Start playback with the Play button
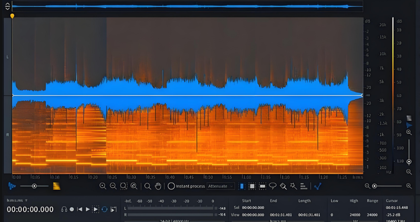Image resolution: width=420 pixels, height=222 pixels. click(88, 209)
